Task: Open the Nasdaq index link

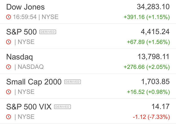Action: click(x=19, y=57)
